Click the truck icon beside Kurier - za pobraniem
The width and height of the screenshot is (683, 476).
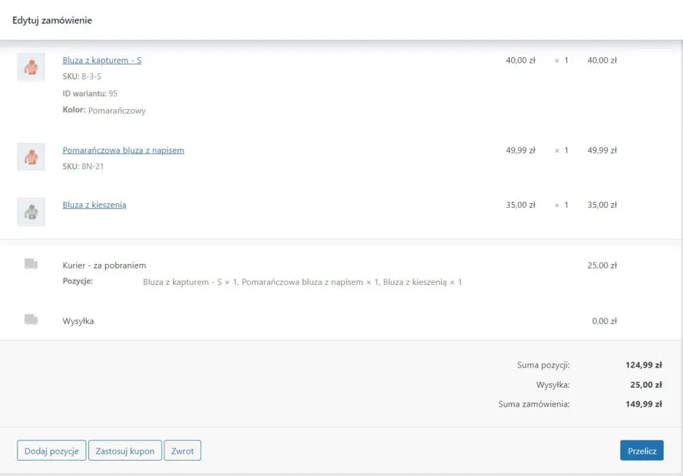pyautogui.click(x=31, y=264)
